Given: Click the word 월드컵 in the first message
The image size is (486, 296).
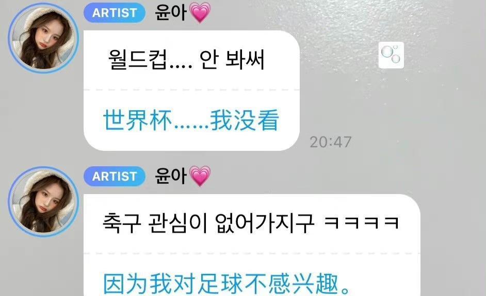Looking at the screenshot, I should coord(138,59).
